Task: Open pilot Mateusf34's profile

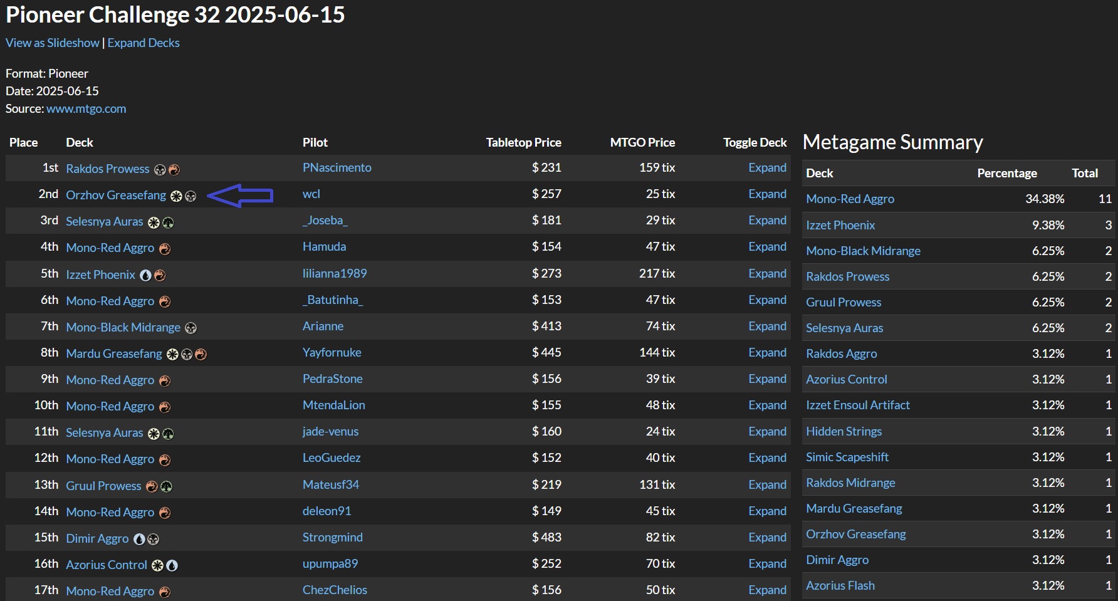Action: (331, 484)
